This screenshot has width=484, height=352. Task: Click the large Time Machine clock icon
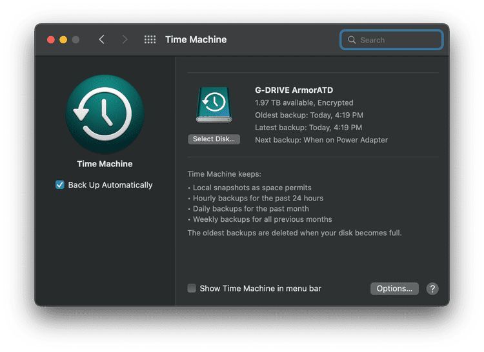[105, 114]
